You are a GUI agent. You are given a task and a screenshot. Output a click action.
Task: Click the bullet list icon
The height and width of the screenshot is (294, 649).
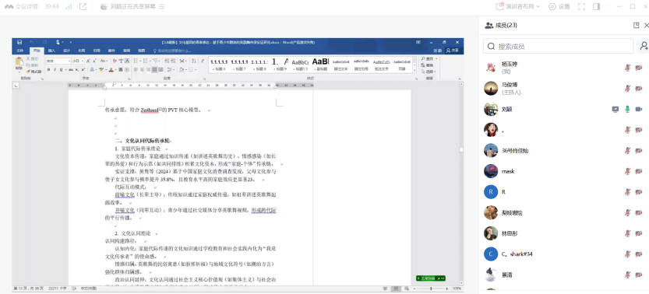pos(136,61)
